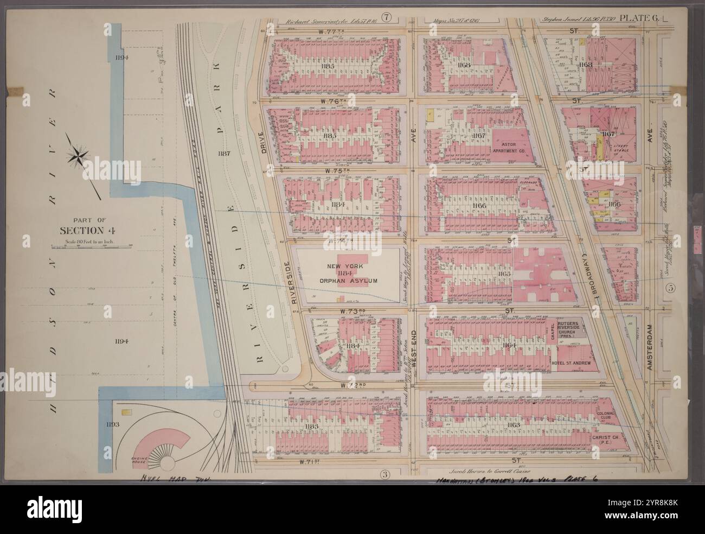Viewport: 705px width, 534px height.
Task: Click block number 1165
Action: click(504, 275)
